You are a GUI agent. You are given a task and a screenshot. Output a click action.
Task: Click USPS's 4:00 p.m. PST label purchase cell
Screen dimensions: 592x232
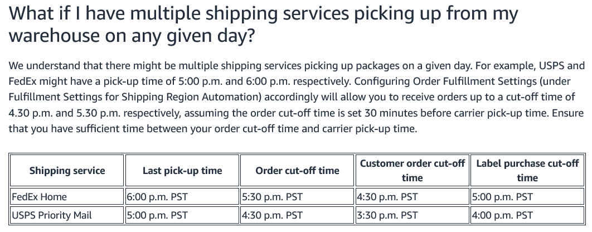(527, 215)
